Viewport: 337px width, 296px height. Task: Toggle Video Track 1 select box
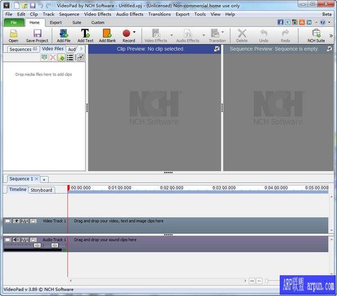click(x=7, y=221)
